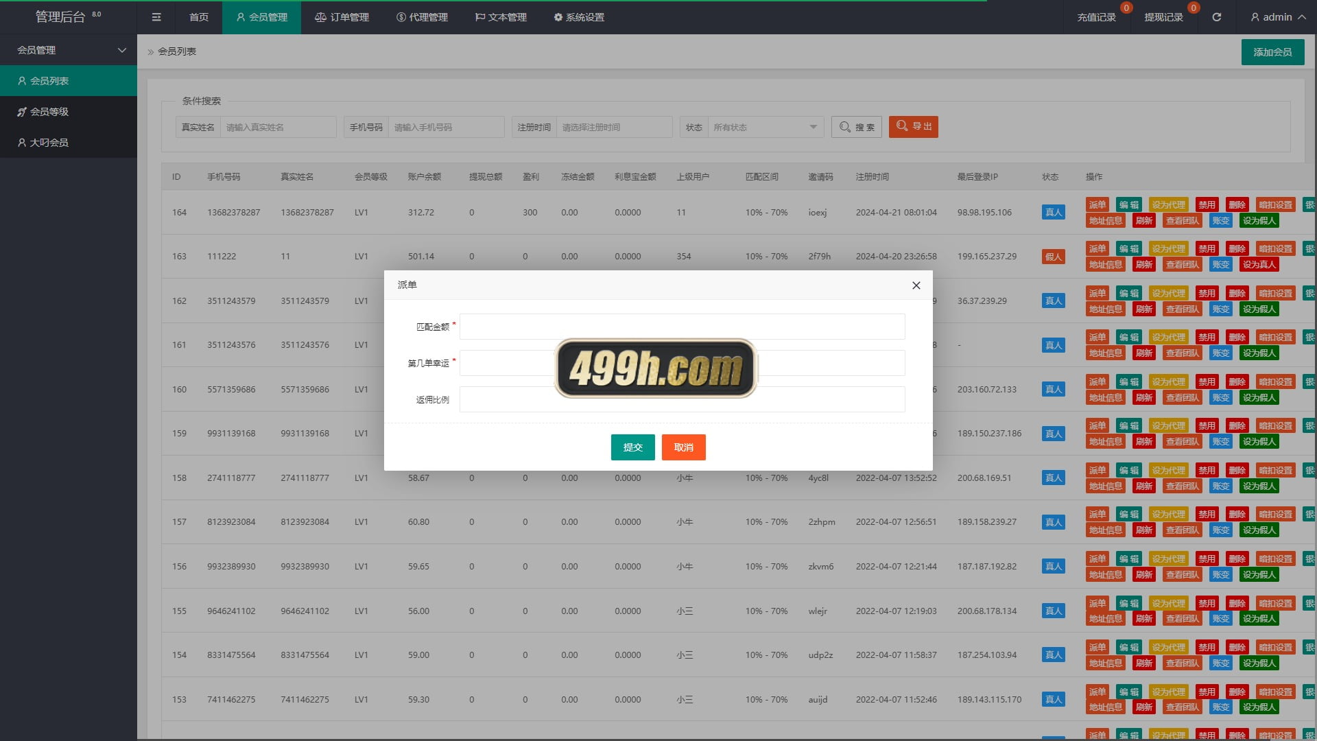Click 账变 for member 164
This screenshot has width=1317, height=741.
pyautogui.click(x=1221, y=220)
